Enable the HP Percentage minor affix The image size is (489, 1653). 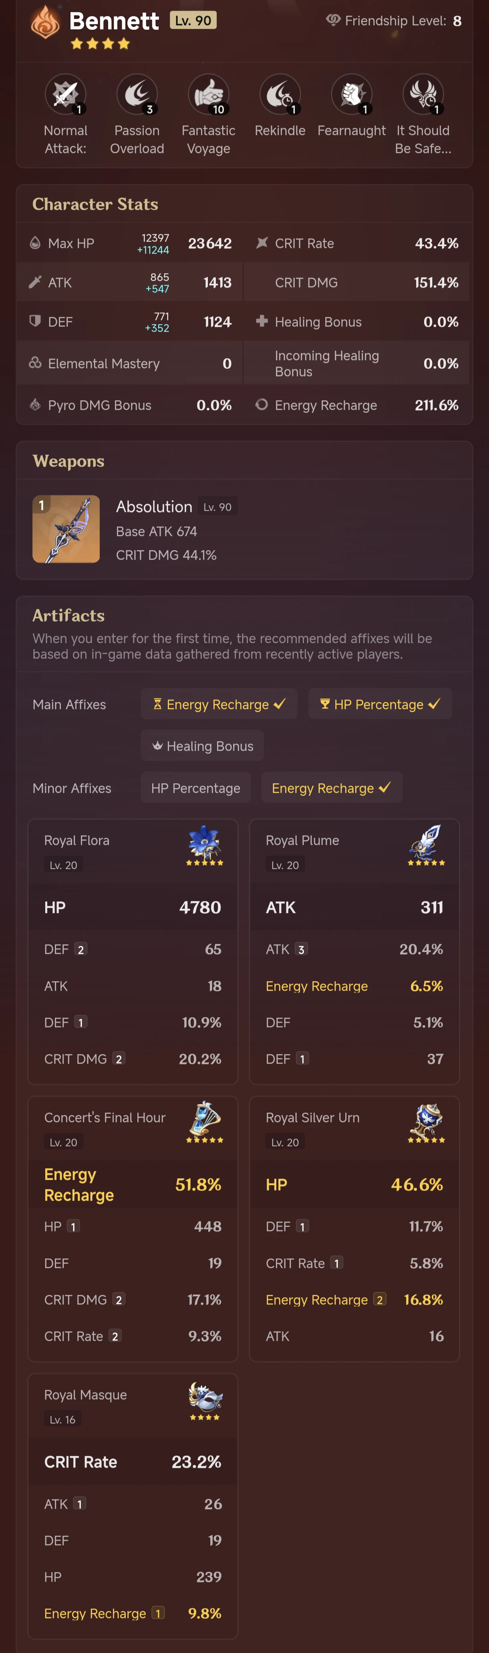pos(196,787)
